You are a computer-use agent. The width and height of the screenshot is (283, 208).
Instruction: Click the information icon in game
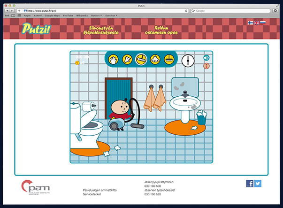pyautogui.click(x=206, y=66)
